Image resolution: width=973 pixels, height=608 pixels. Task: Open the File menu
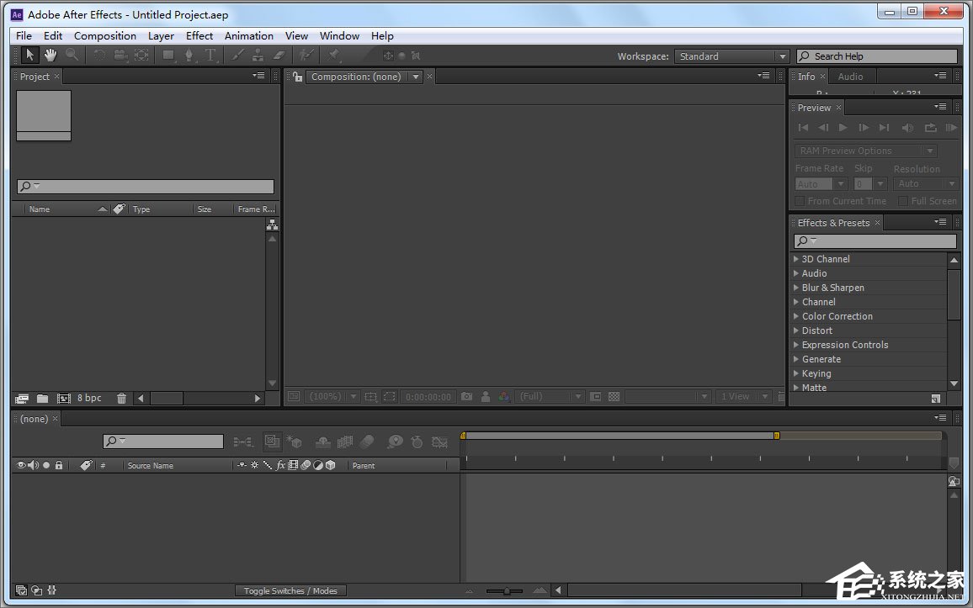[24, 36]
